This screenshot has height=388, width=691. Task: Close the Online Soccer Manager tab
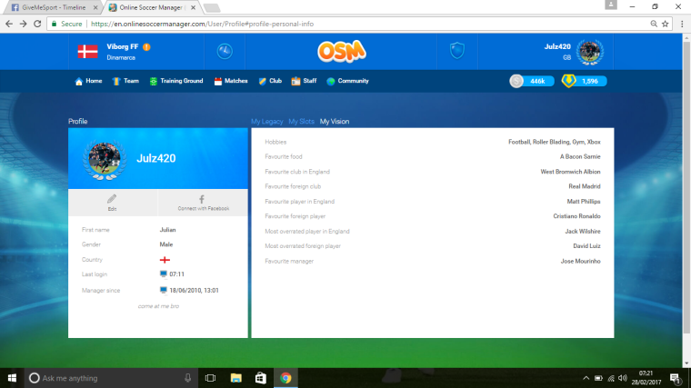(193, 7)
